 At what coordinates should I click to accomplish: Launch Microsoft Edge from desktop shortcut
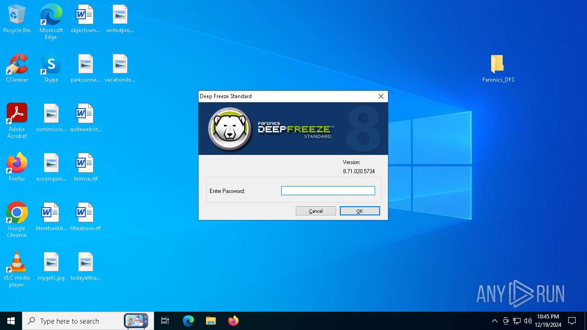(x=51, y=22)
